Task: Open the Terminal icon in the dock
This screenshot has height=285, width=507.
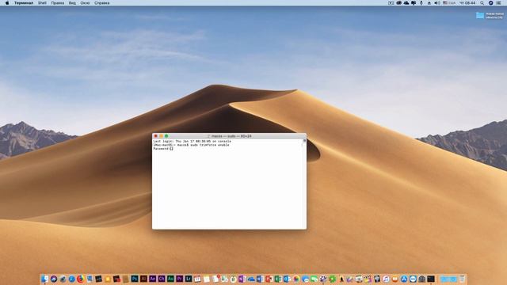Action: click(431, 279)
